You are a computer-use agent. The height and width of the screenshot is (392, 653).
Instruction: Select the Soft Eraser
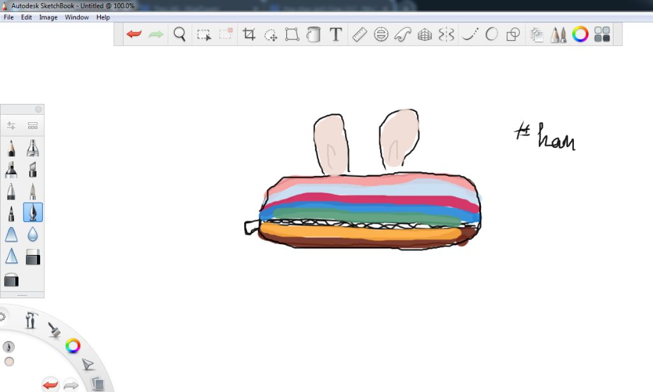[11, 280]
